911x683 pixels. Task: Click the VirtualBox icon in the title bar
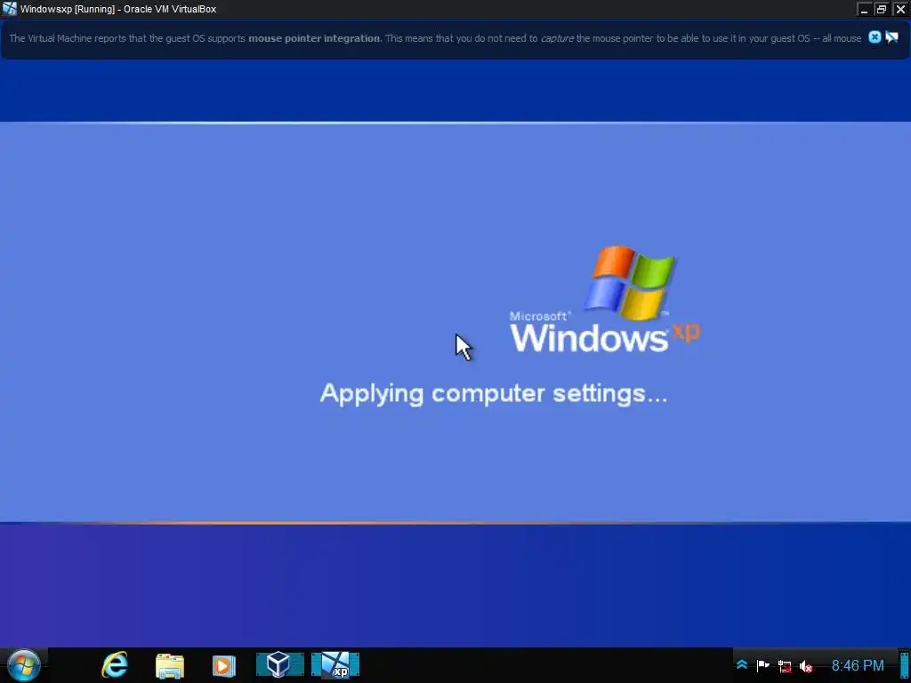point(9,9)
